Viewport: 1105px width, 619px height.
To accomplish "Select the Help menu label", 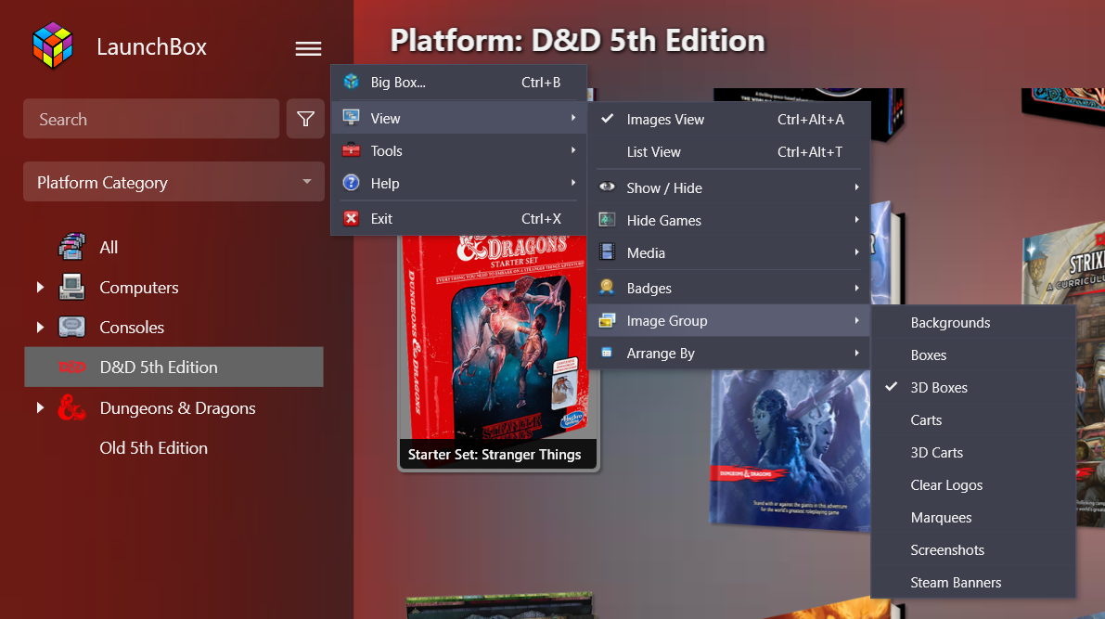I will 385,184.
